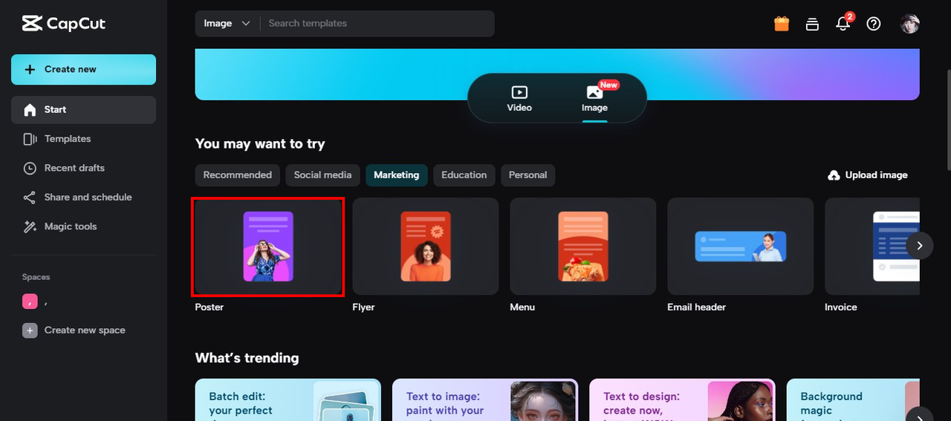Show next marketing templates with right arrow
Viewport: 951px width, 421px height.
coord(920,245)
